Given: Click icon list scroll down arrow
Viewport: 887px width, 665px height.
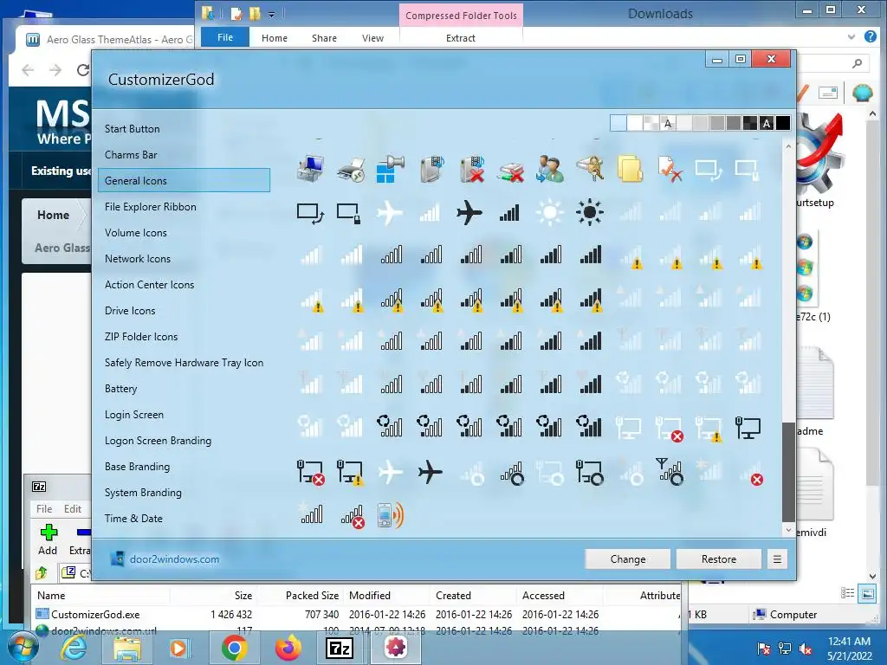Looking at the screenshot, I should (788, 531).
